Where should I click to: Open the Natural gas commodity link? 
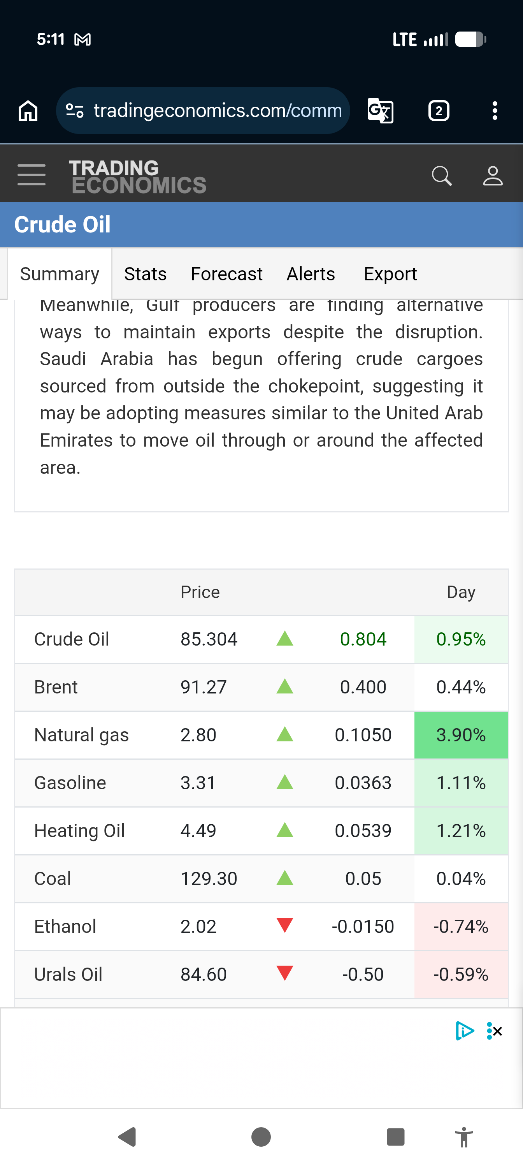click(81, 735)
